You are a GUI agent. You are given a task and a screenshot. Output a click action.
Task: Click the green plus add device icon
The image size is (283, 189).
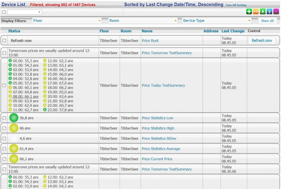coord(249,12)
